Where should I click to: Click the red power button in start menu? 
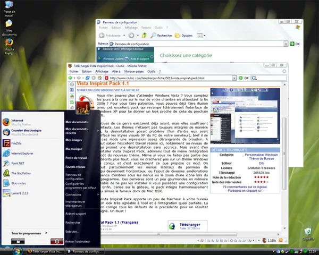(57, 241)
